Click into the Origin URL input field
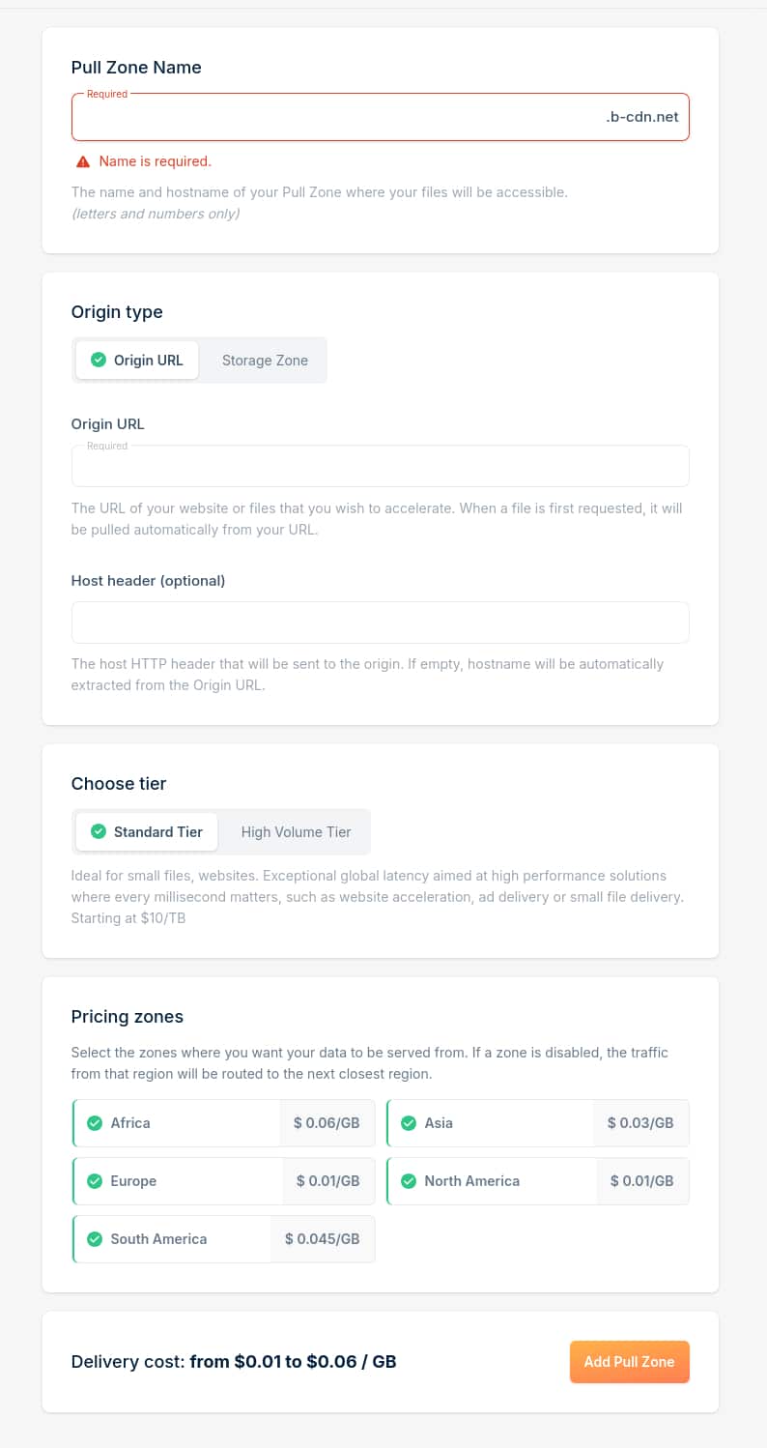 pyautogui.click(x=381, y=466)
